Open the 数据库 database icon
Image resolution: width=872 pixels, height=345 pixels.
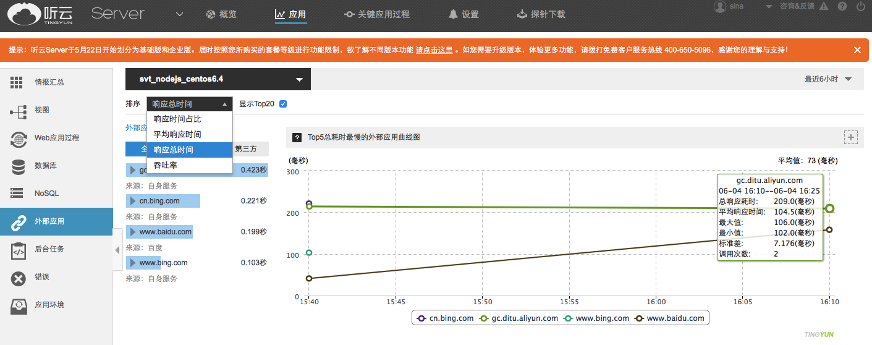tap(17, 166)
